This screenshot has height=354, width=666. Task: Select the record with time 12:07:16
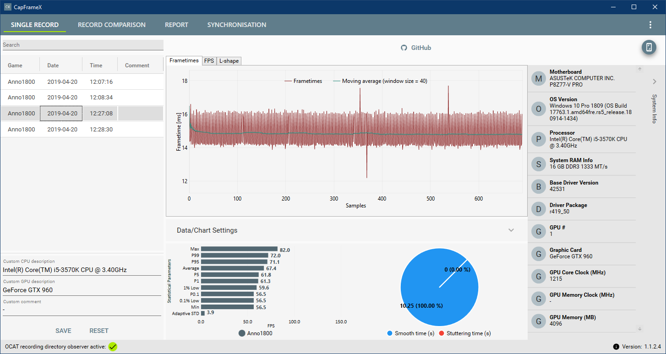[x=82, y=82]
